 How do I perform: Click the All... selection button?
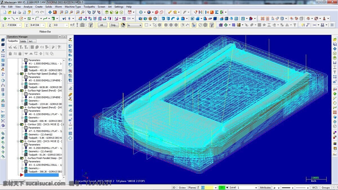[103, 25]
